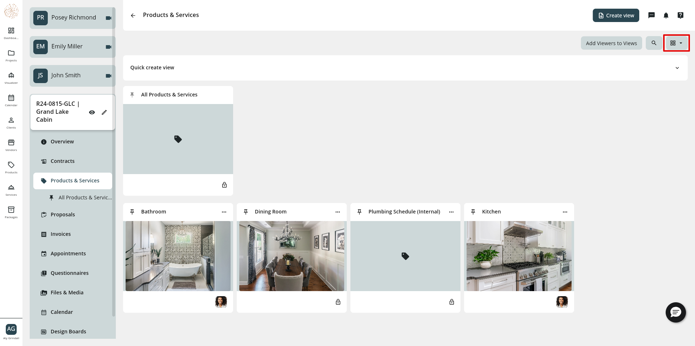Screen dimensions: 695x346
Task: Expand Quick create view panel
Action: click(x=677, y=68)
